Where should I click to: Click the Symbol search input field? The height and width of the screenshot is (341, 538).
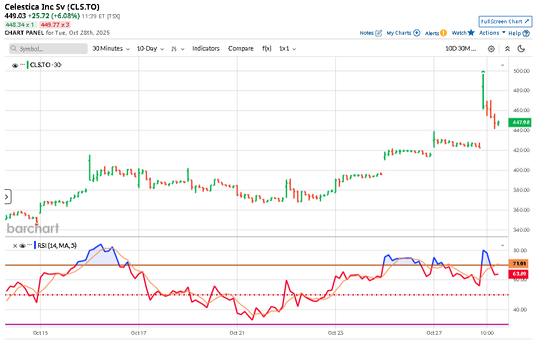pos(48,49)
